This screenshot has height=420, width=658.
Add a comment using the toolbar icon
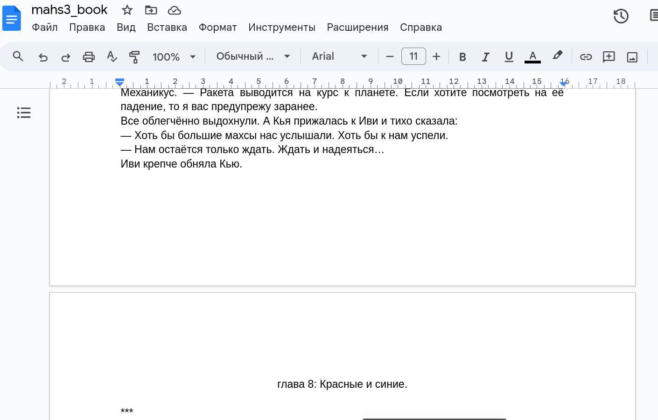609,57
